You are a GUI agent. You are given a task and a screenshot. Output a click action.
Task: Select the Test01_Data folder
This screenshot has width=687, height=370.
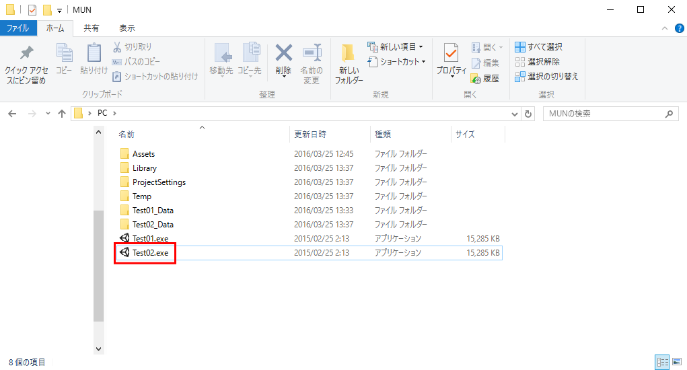coord(153,210)
